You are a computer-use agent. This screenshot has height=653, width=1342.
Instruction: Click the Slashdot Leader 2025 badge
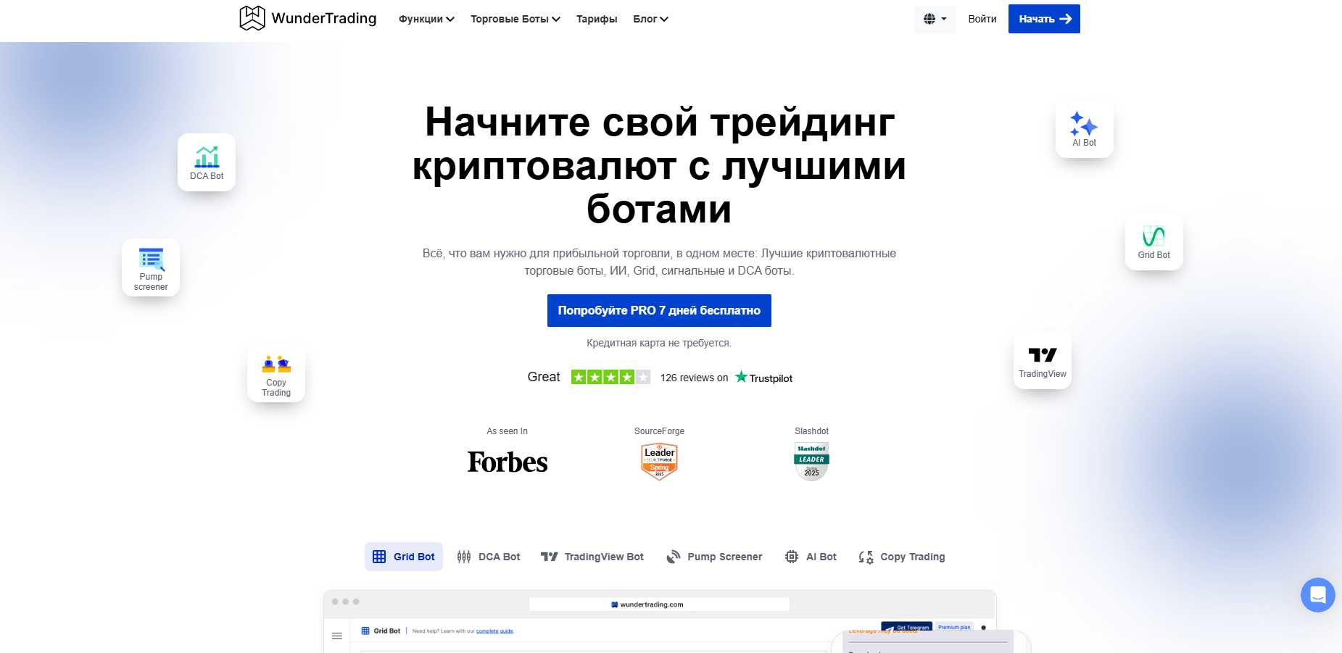tap(811, 462)
